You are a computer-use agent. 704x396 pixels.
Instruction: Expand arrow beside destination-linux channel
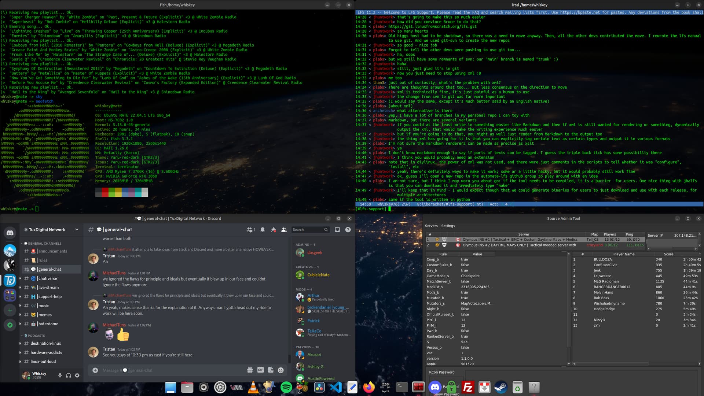coord(20,343)
